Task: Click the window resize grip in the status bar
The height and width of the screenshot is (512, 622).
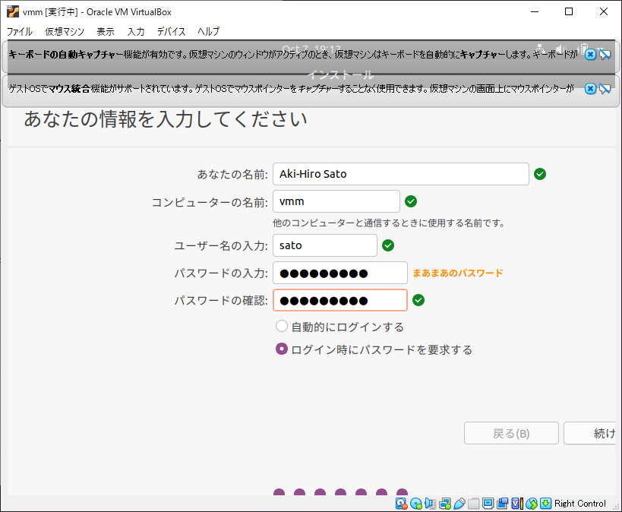Action: click(617, 507)
